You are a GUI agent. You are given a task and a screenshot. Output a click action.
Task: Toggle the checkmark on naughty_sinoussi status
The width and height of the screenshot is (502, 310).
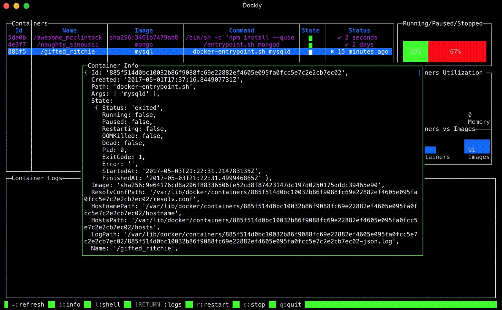(x=346, y=45)
